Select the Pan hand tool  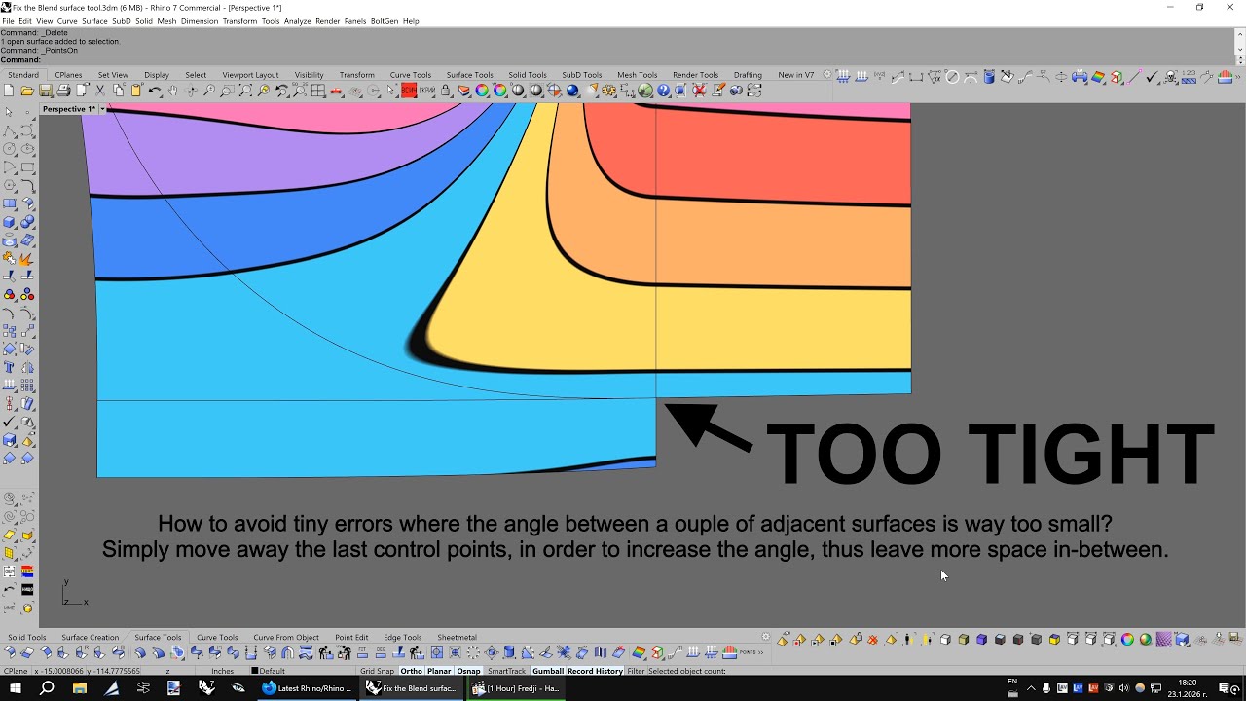coord(172,91)
